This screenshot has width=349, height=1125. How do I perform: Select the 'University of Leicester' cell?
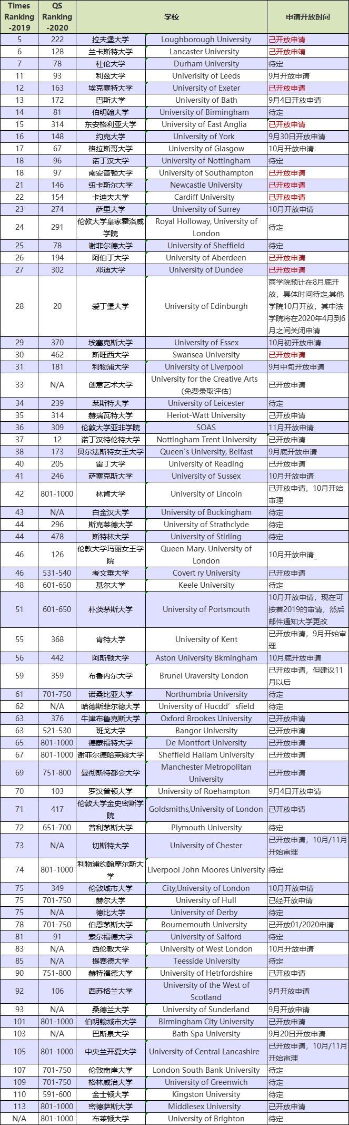click(x=206, y=403)
